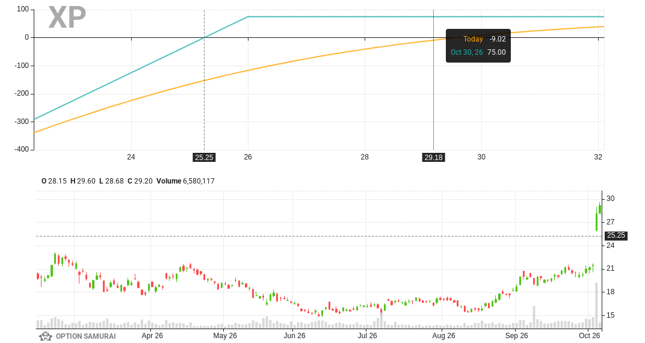The image size is (645, 343).
Task: Click the Option Samurai logo icon
Action: [x=45, y=336]
